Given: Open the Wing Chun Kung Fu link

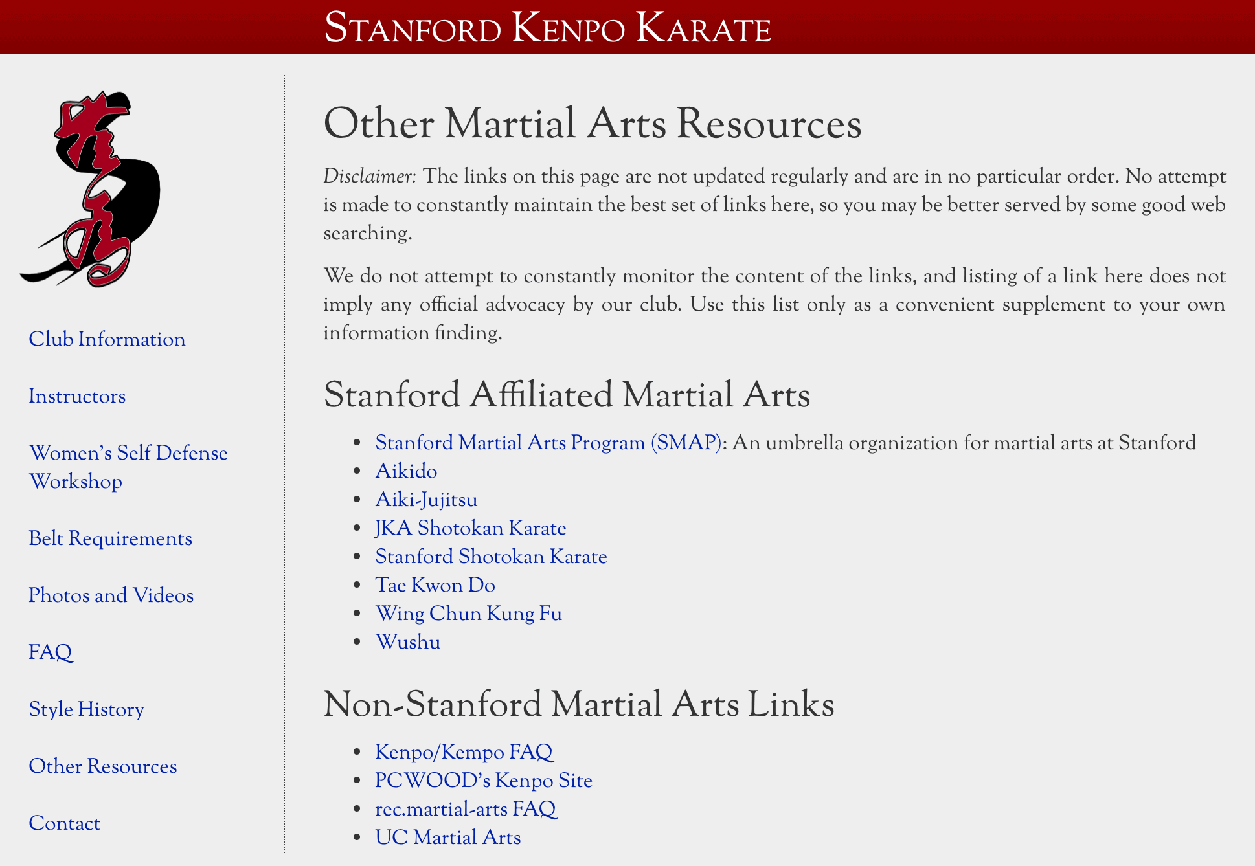Looking at the screenshot, I should pyautogui.click(x=468, y=614).
